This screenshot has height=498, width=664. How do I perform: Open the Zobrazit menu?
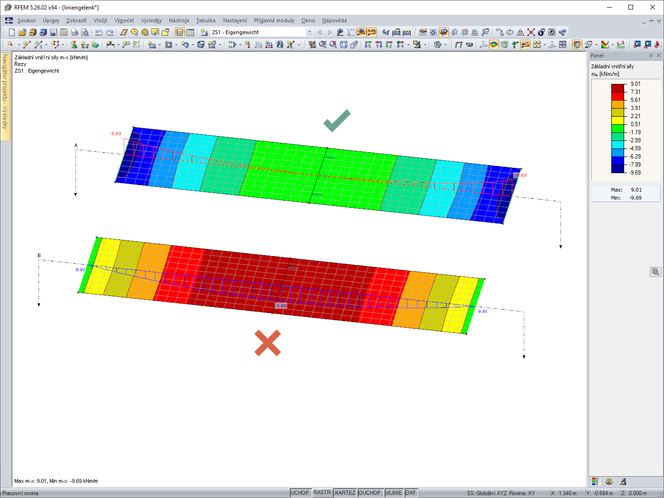click(x=76, y=20)
